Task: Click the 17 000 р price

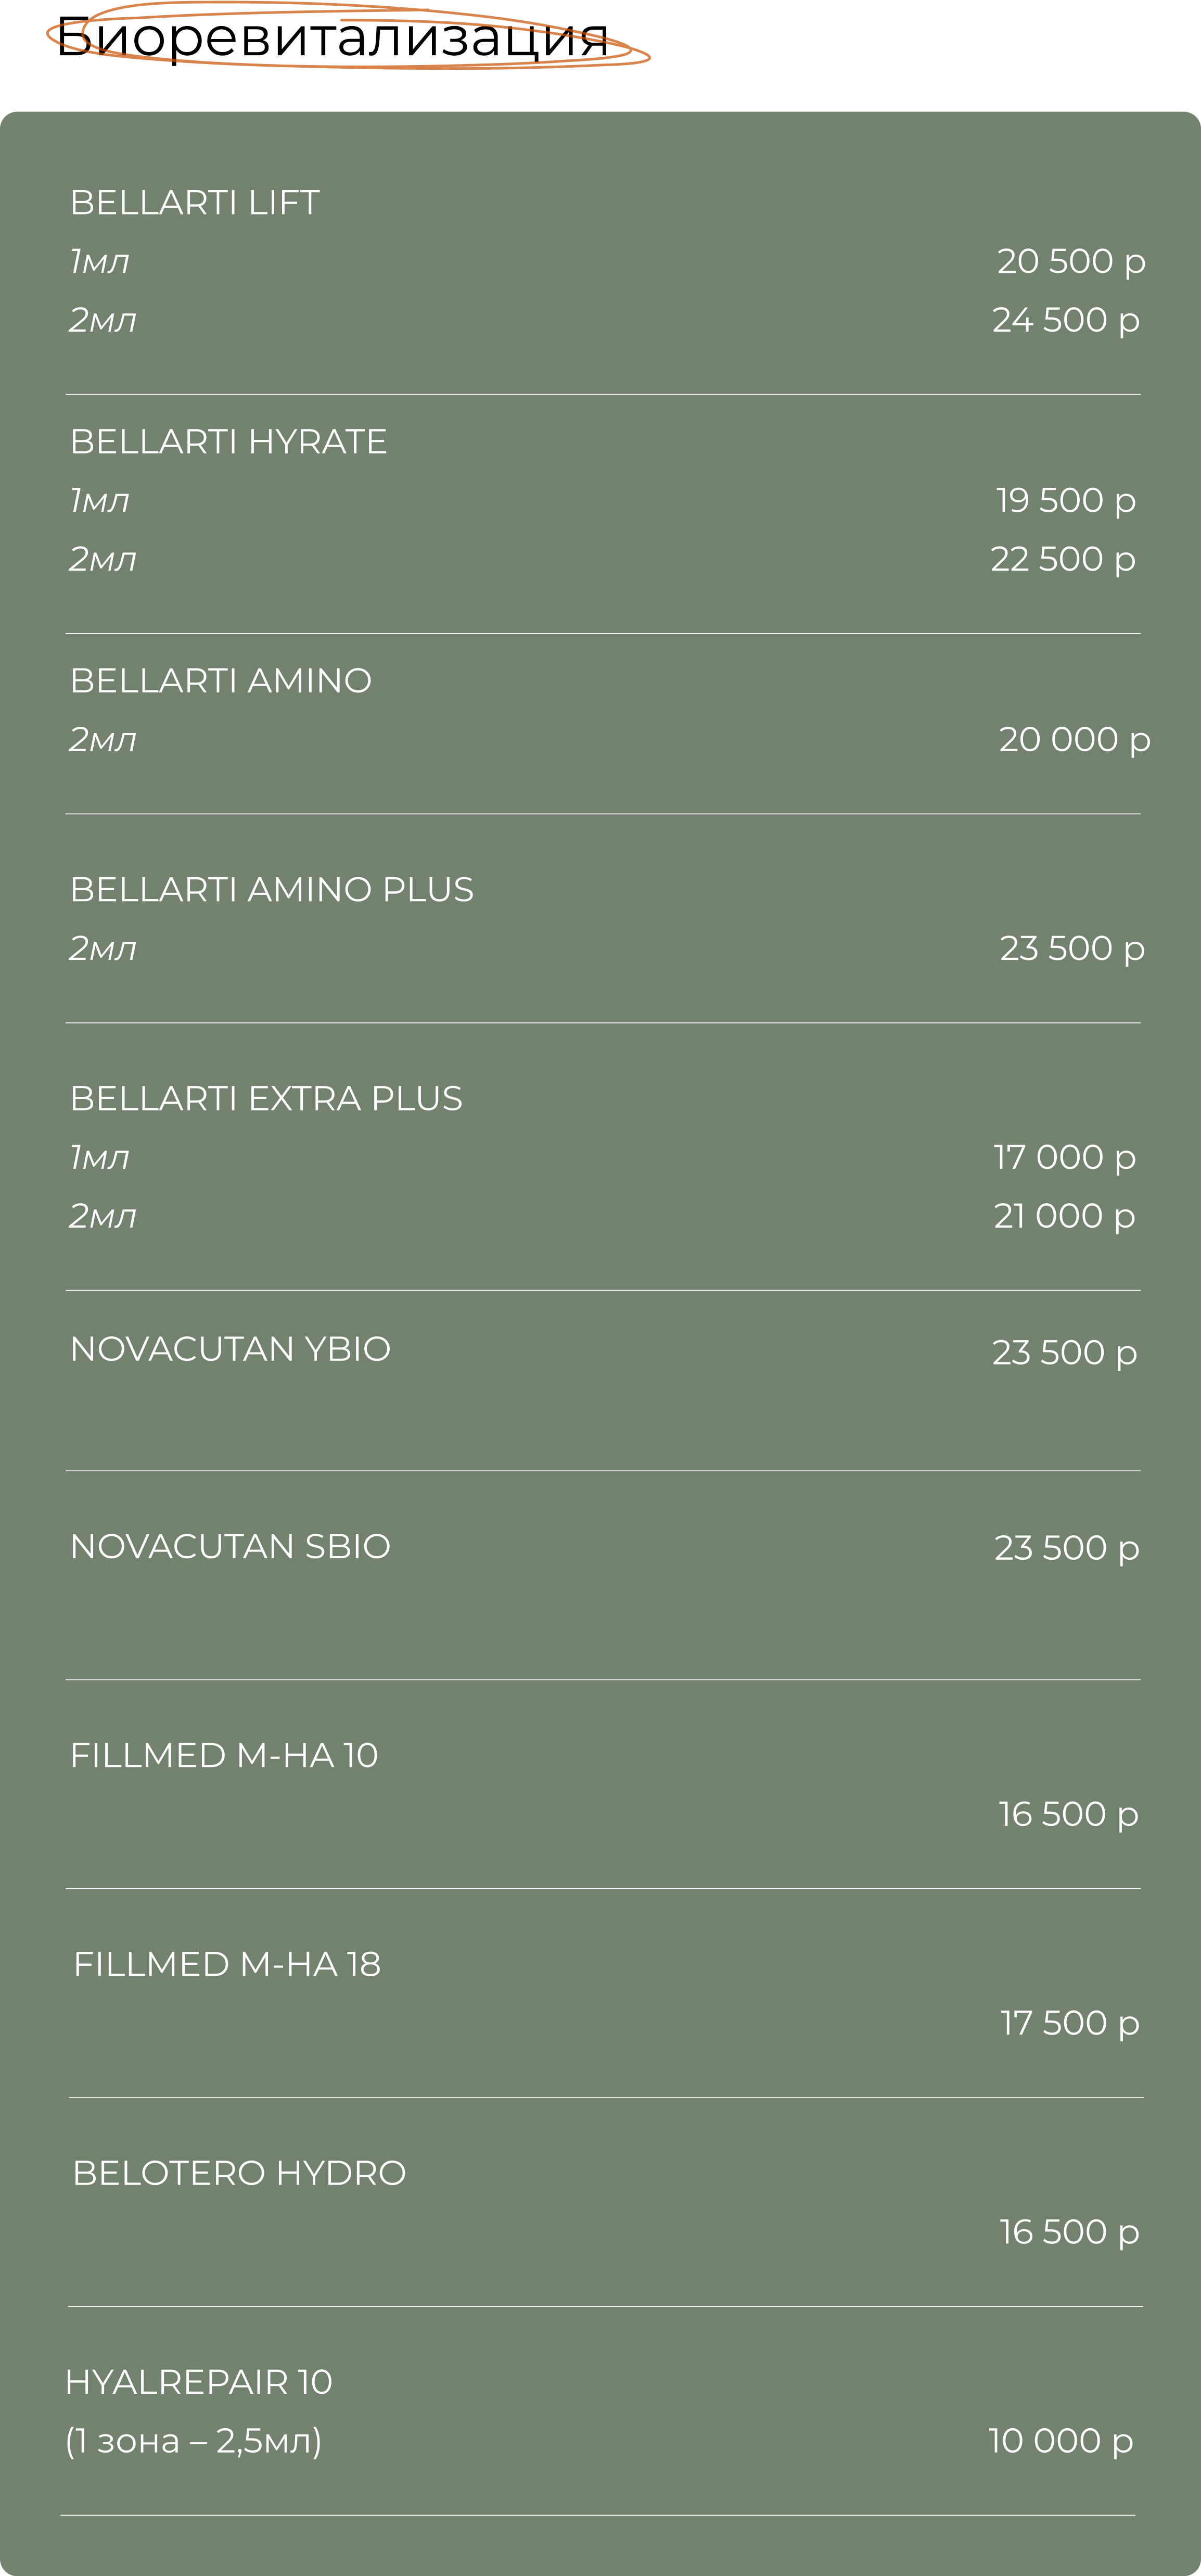Action: [1065, 1158]
